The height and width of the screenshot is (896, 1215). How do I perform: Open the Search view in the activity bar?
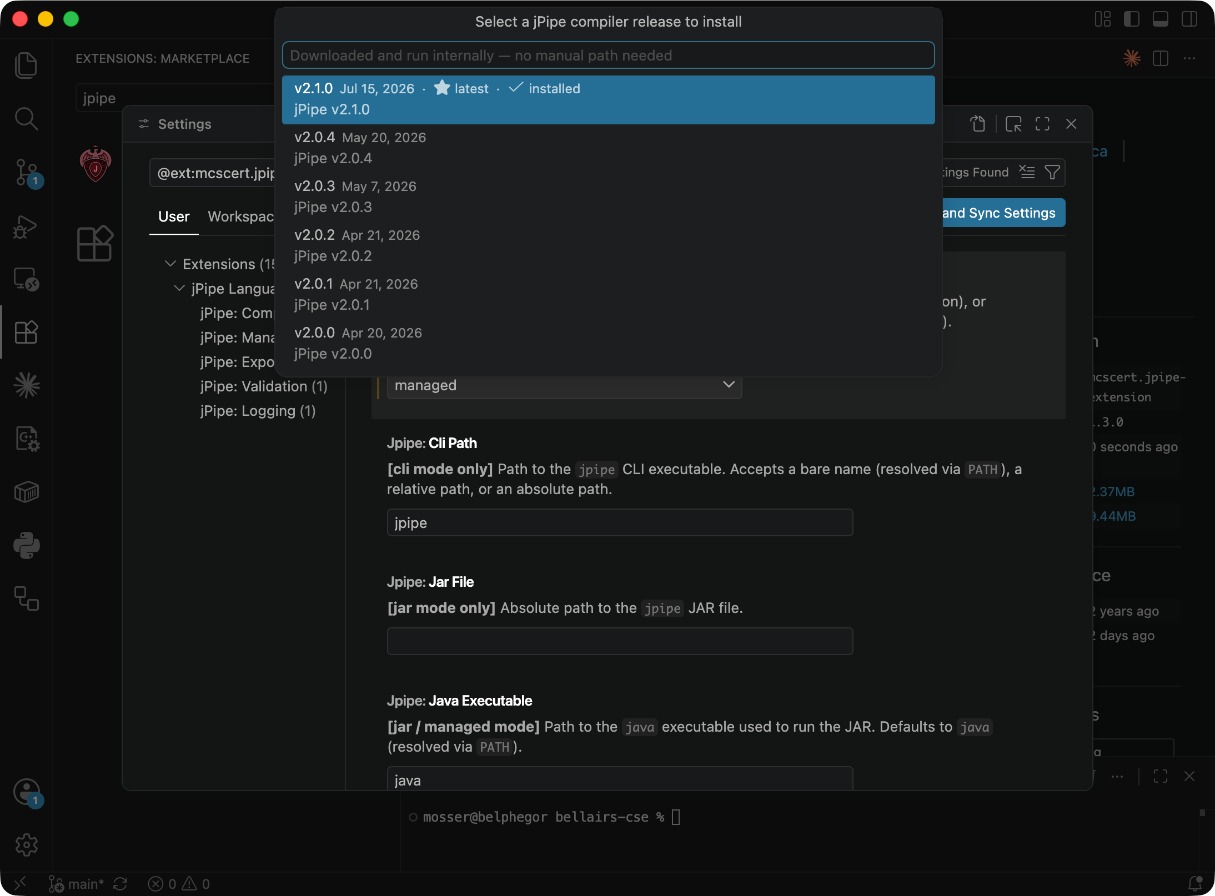[26, 119]
